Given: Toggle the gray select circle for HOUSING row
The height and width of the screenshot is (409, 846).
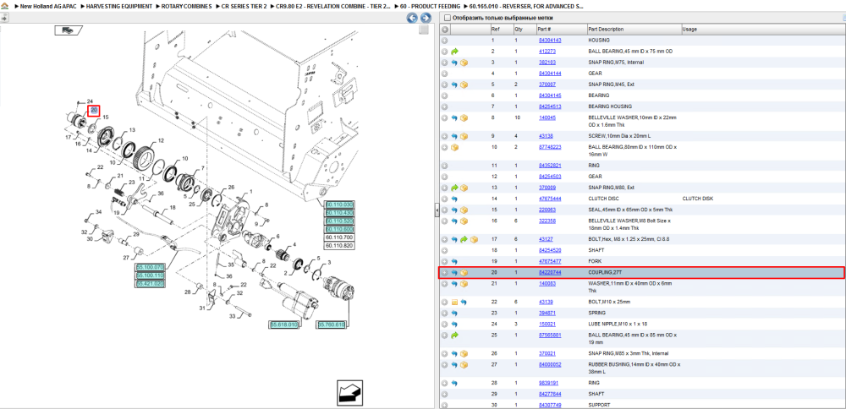Looking at the screenshot, I should coord(445,41).
